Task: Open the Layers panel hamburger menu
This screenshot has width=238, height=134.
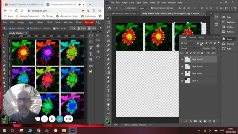Action: pyautogui.click(x=218, y=37)
